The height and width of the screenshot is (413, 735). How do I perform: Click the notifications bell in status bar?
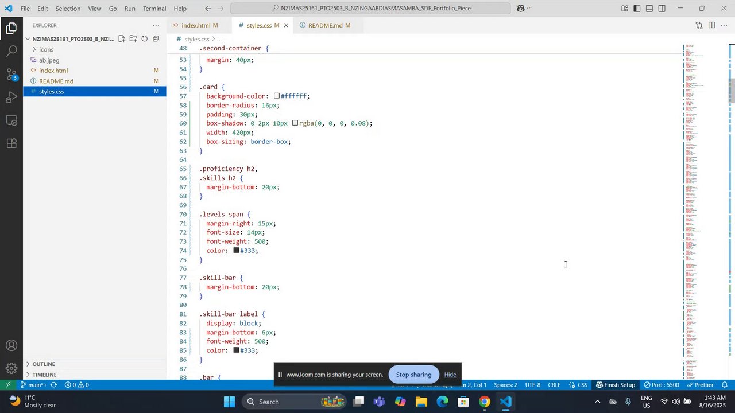(x=725, y=385)
